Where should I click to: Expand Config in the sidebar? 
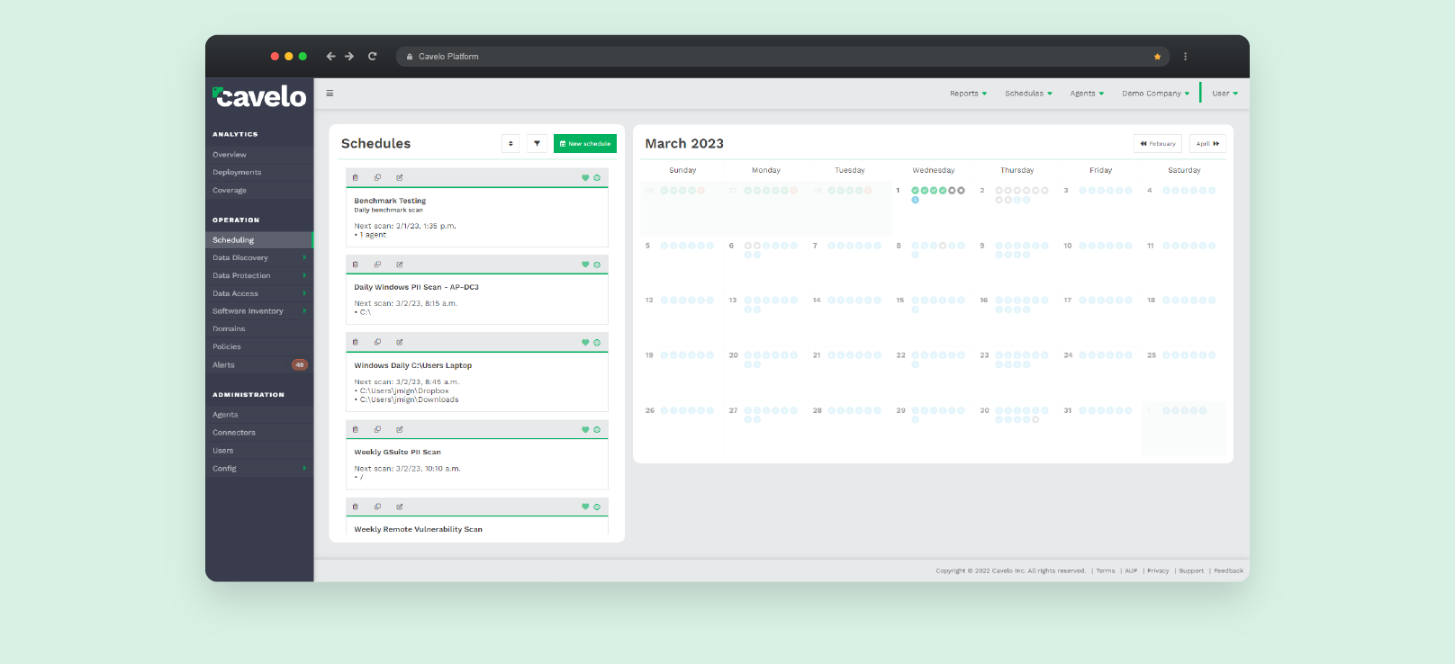click(x=259, y=469)
